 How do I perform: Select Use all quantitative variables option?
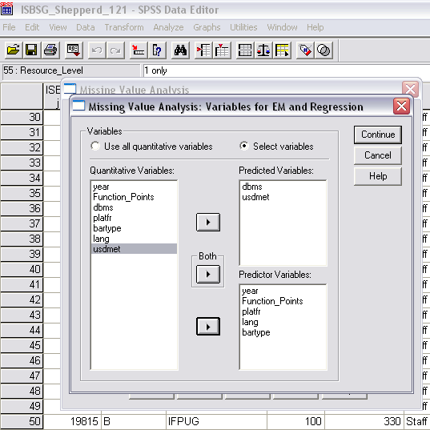click(x=151, y=147)
